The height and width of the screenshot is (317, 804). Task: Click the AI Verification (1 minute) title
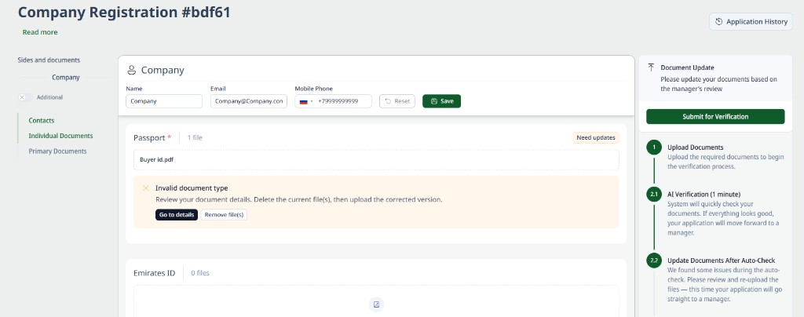pyautogui.click(x=704, y=195)
